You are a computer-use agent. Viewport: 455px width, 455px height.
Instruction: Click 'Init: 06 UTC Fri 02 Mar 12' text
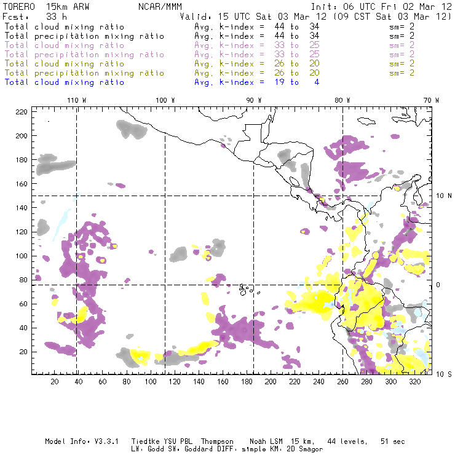[381, 7]
